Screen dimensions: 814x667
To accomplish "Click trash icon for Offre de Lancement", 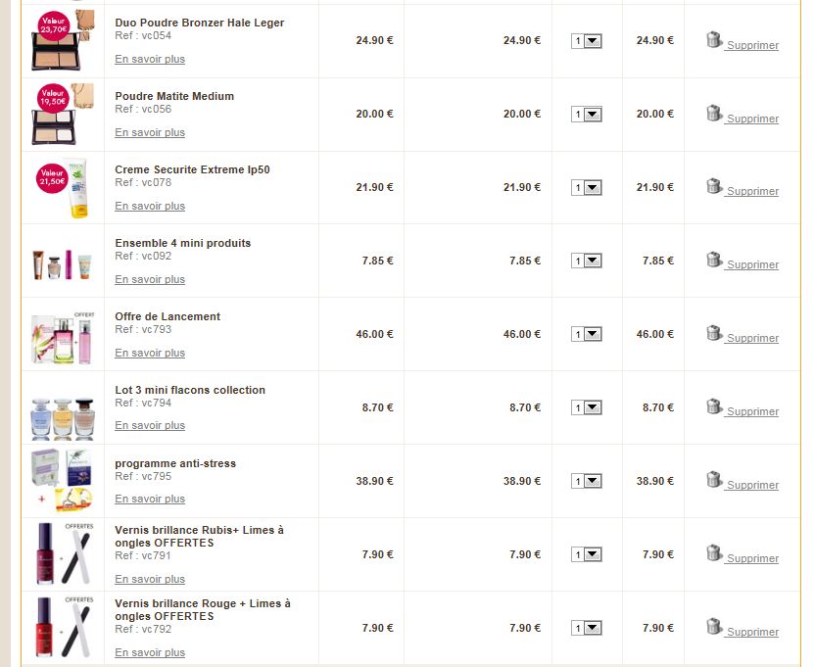I will pos(714,333).
